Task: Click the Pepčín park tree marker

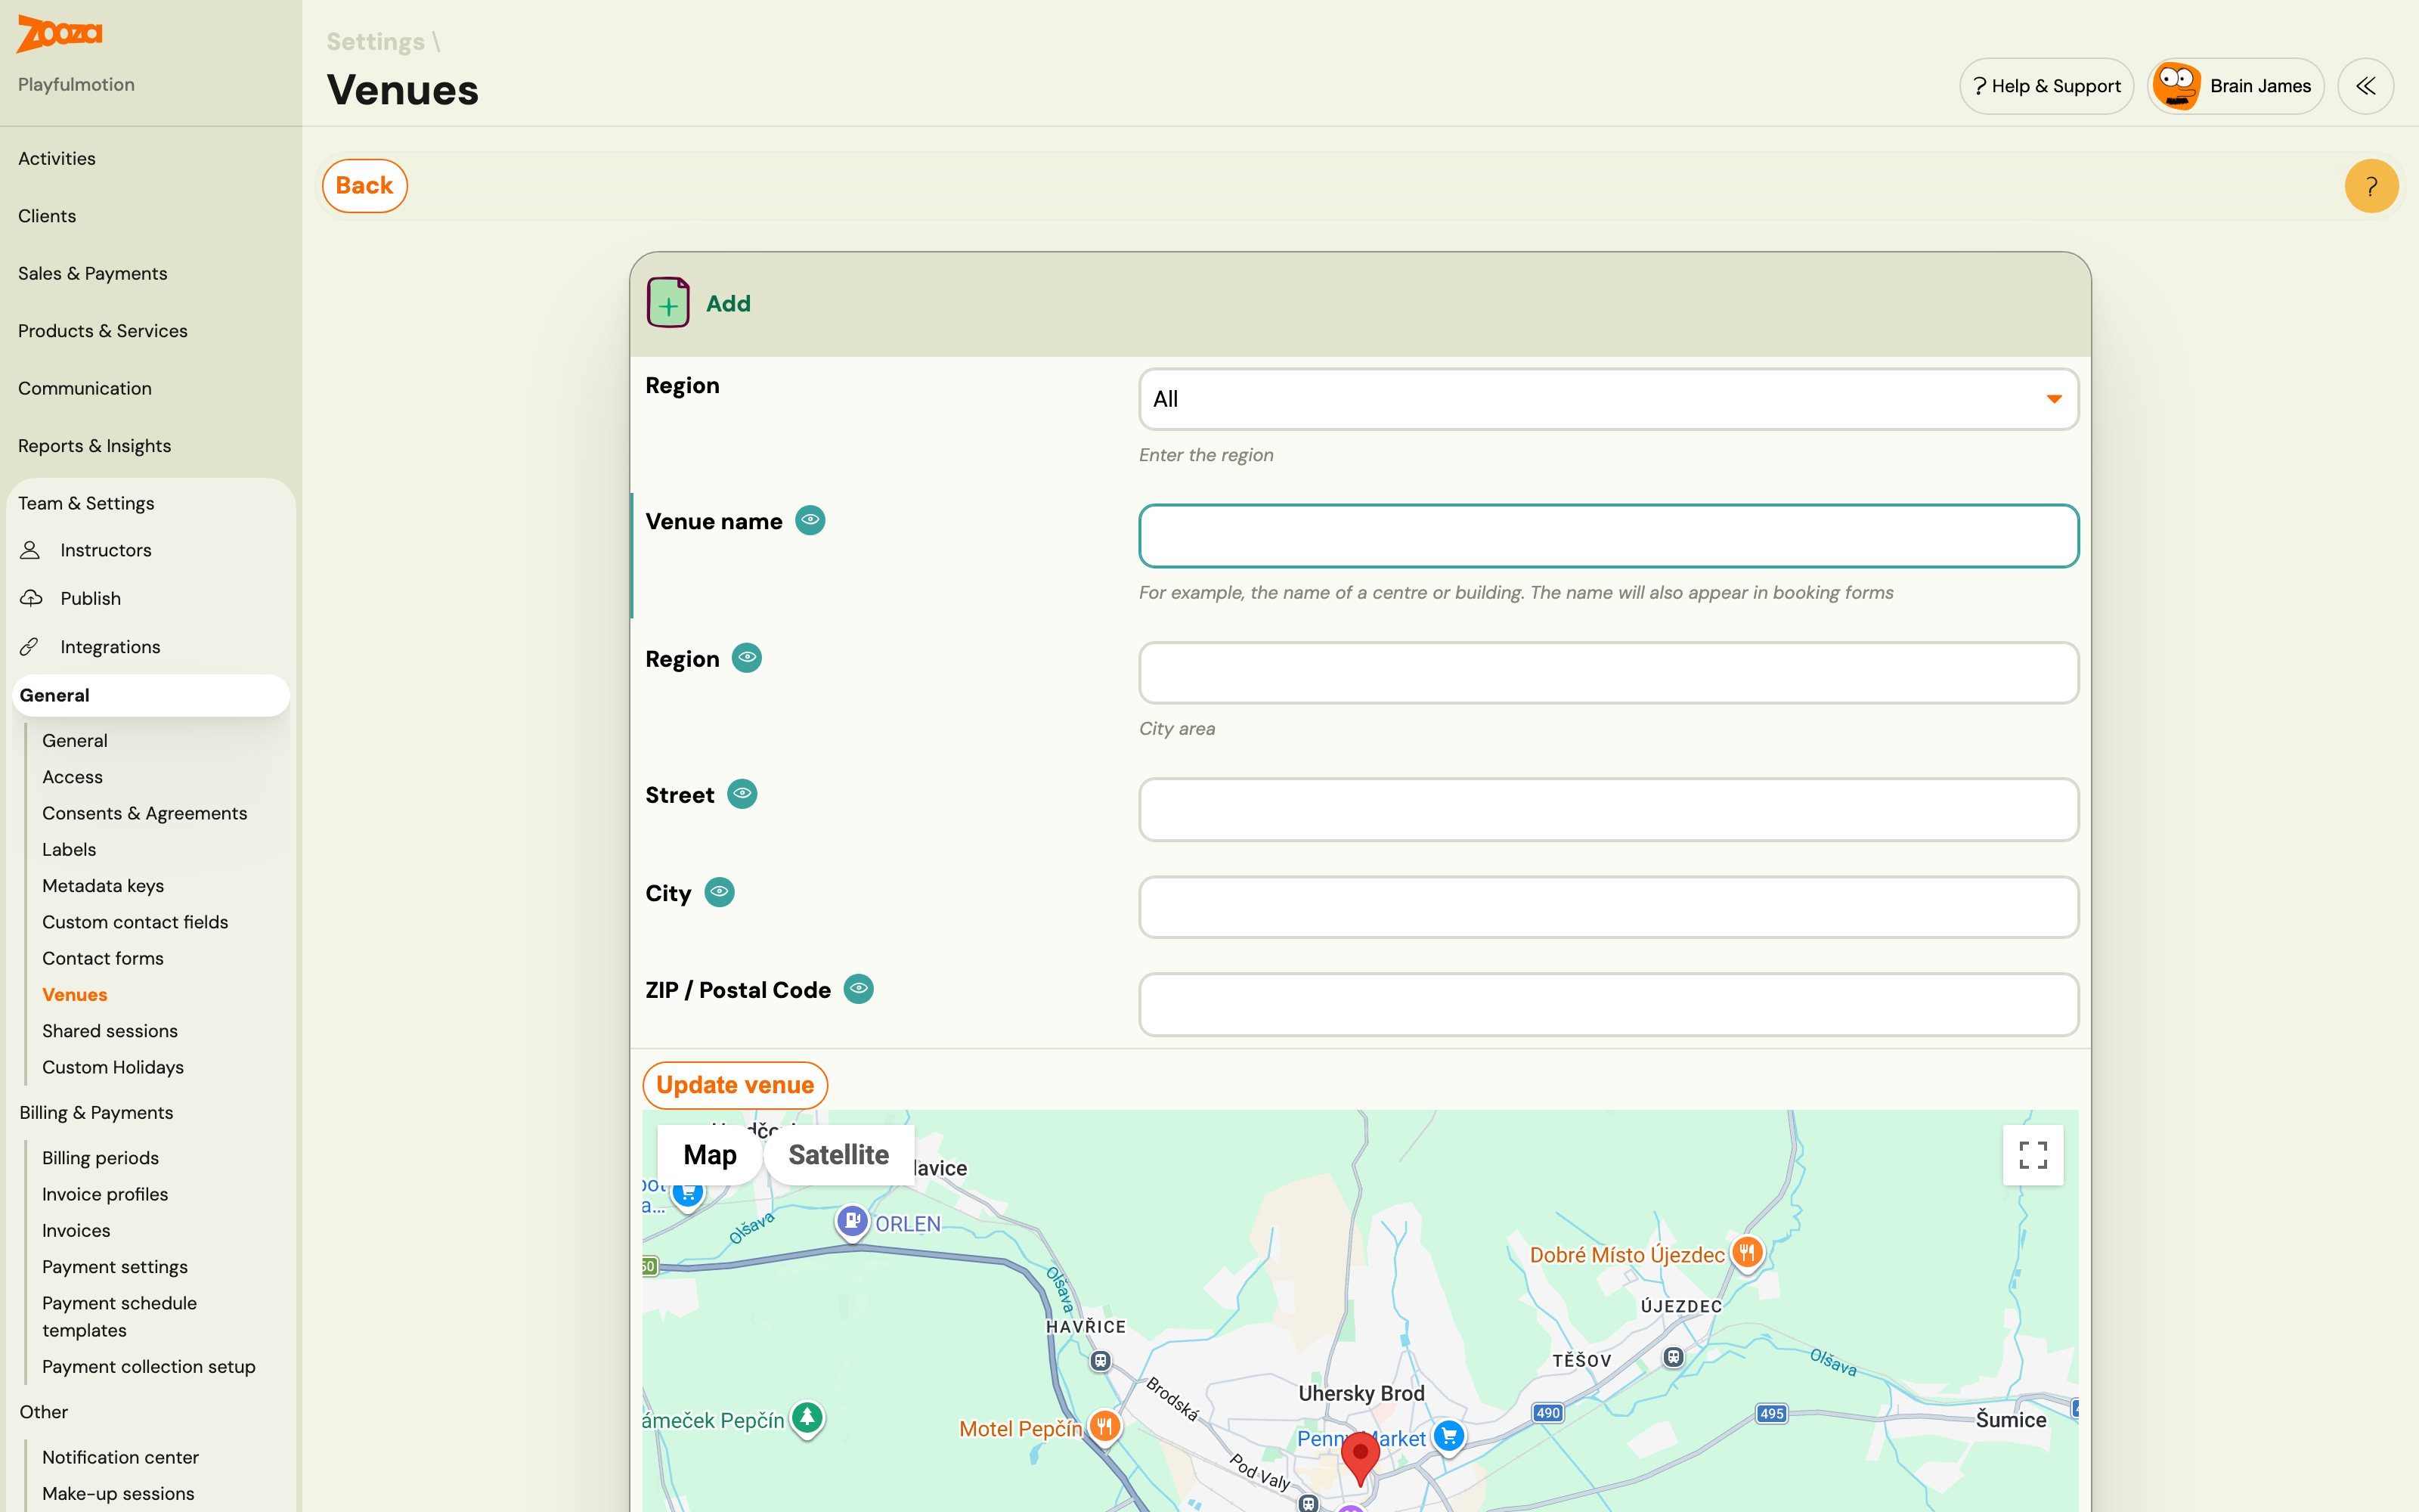Action: 807,1418
